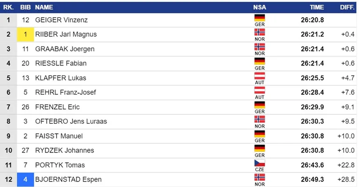Click Germany flag next to FRENZEL Eric
359x187 pixels.
259,104
